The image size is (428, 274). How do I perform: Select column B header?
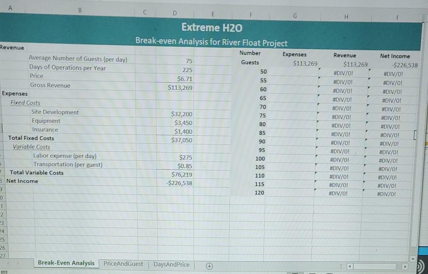tap(80, 10)
